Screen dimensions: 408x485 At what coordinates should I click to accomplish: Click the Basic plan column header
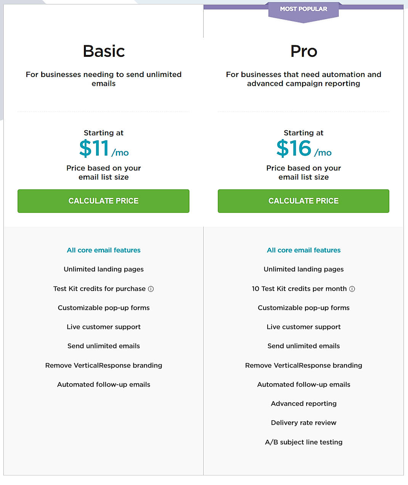103,51
